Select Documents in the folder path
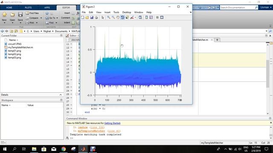 (61, 31)
